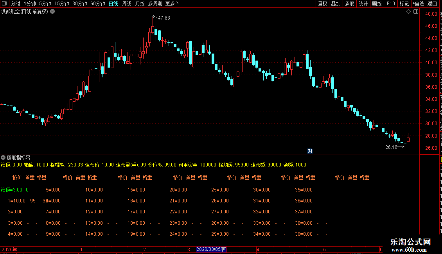Select the 日线 daily chart tab

tap(113, 4)
